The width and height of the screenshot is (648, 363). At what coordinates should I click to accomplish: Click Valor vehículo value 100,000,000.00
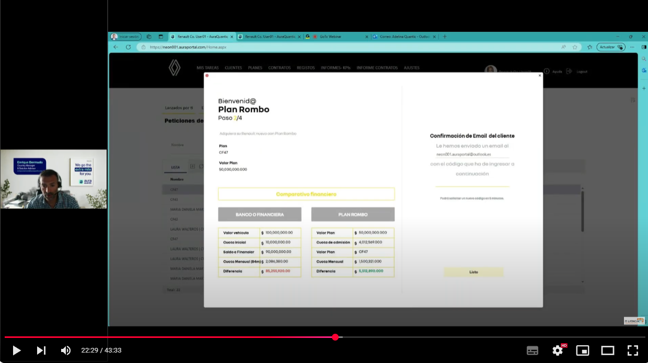(279, 232)
